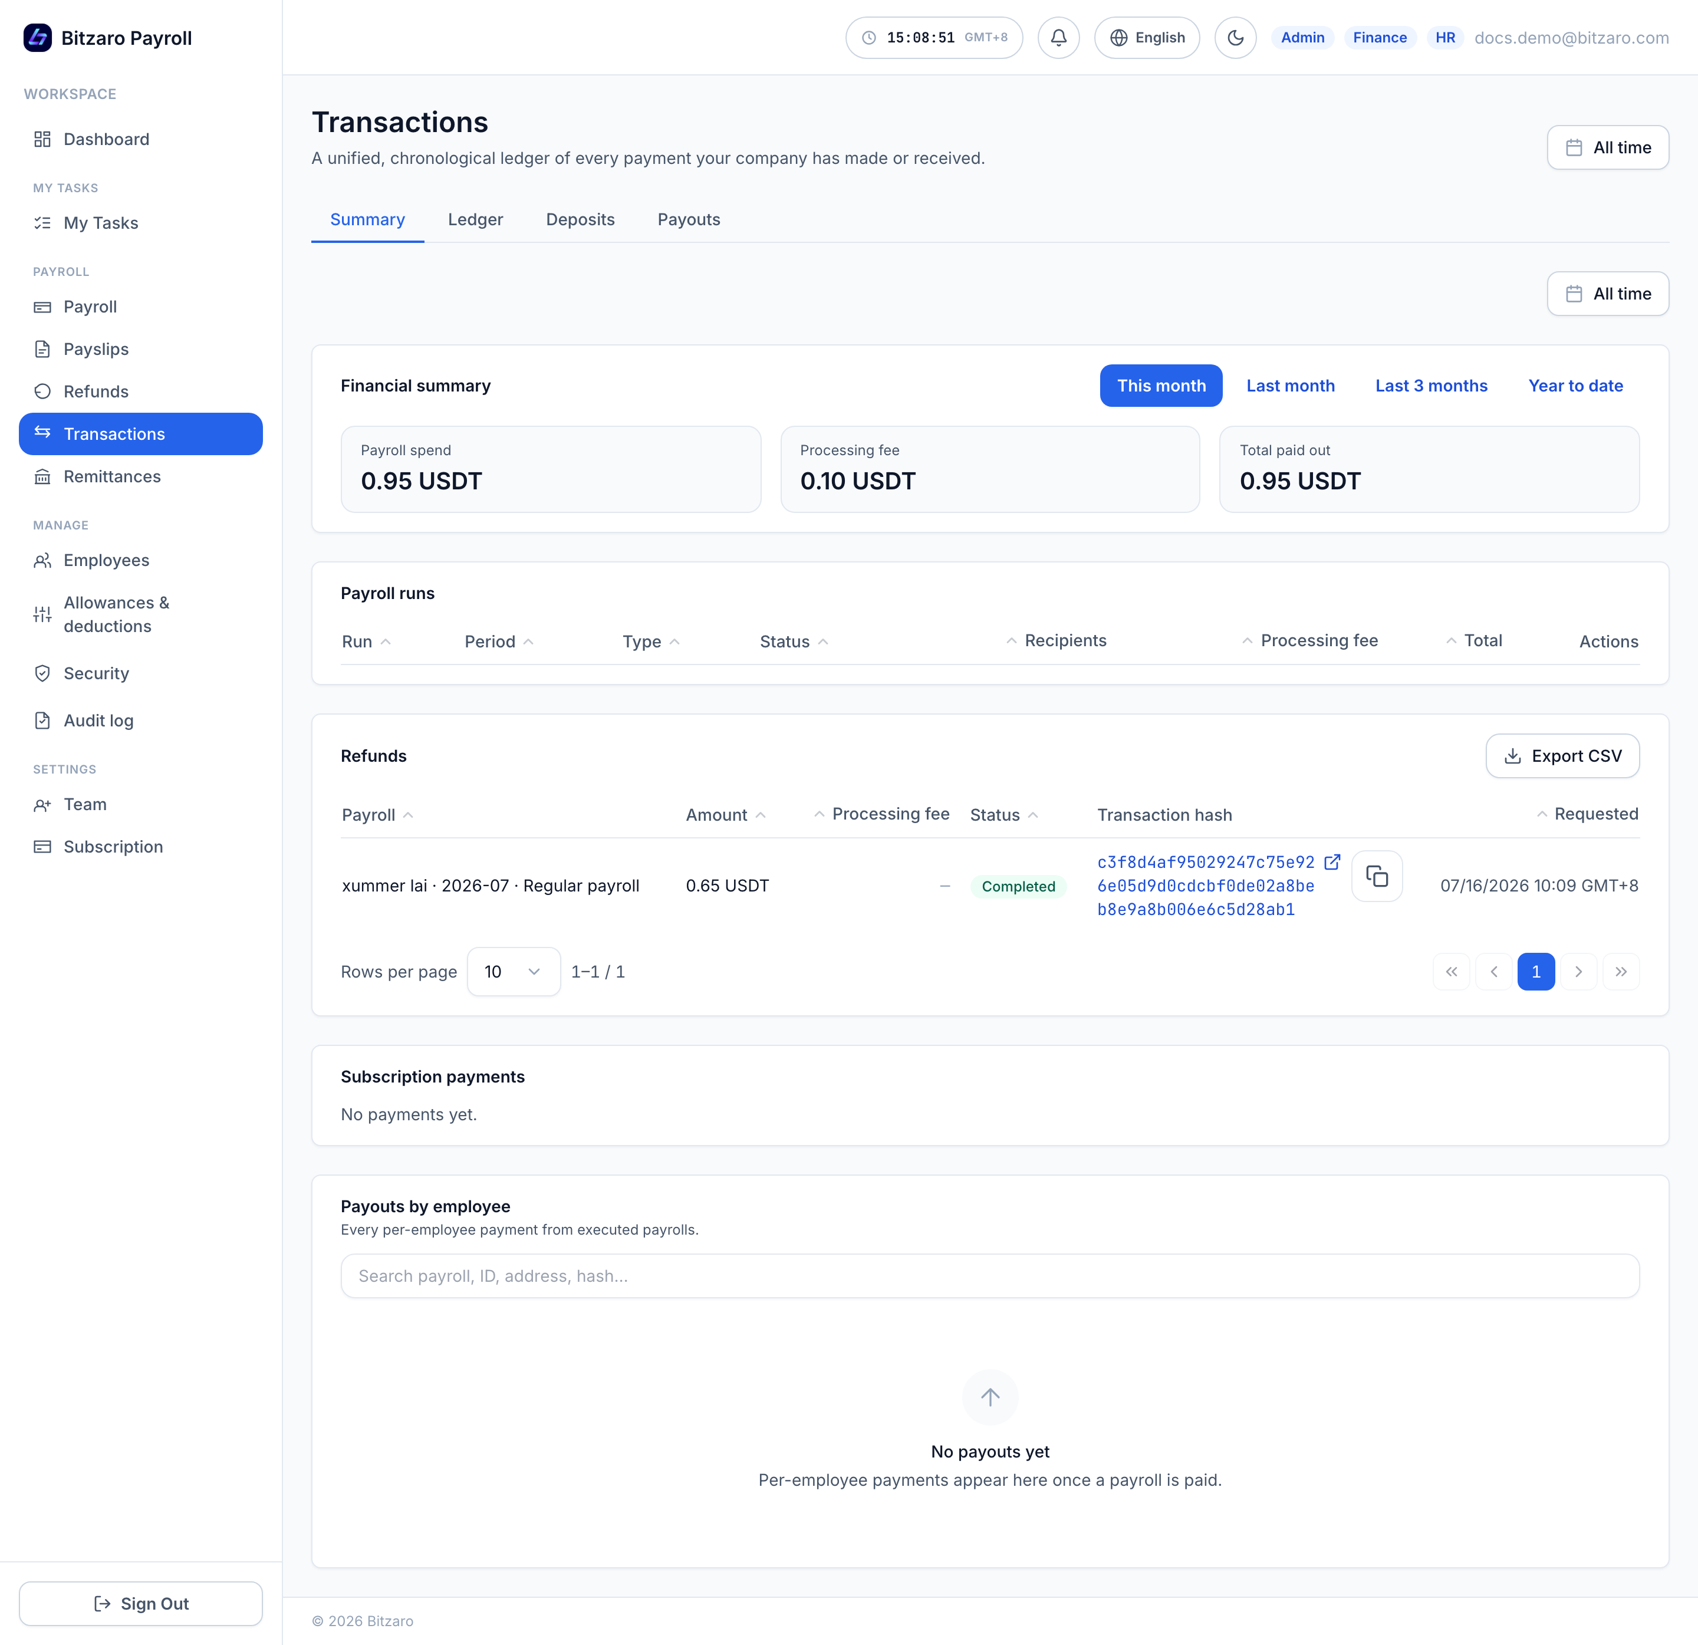1698x1645 pixels.
Task: Click the Bitzaro Payroll logo icon
Action: 37,37
